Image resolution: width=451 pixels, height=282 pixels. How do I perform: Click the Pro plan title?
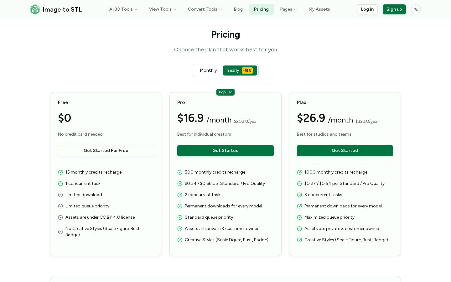tap(181, 102)
